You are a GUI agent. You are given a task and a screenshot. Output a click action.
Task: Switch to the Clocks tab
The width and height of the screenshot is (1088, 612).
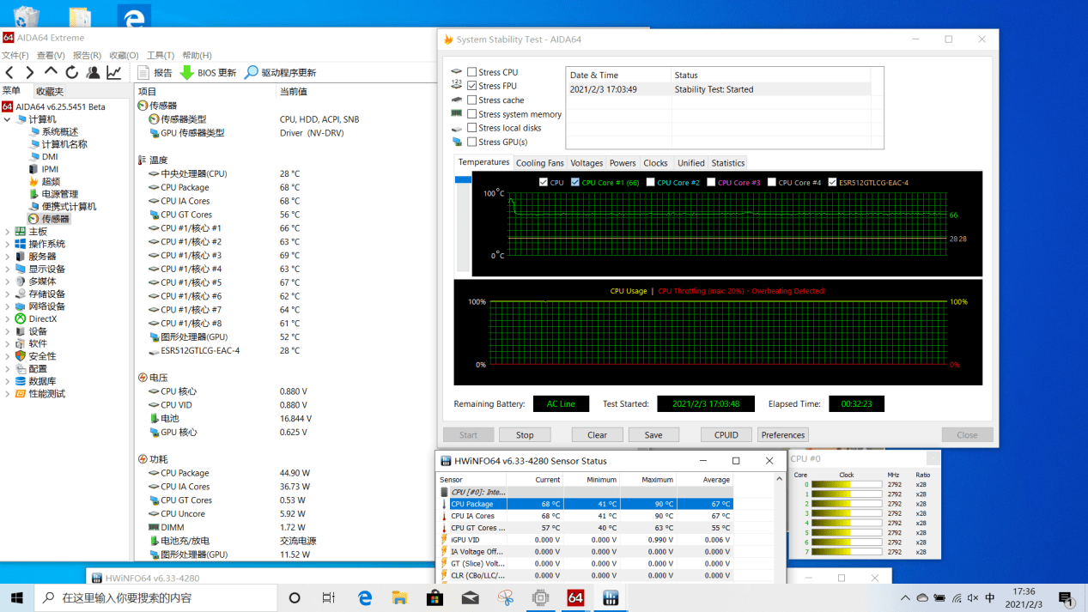[655, 163]
